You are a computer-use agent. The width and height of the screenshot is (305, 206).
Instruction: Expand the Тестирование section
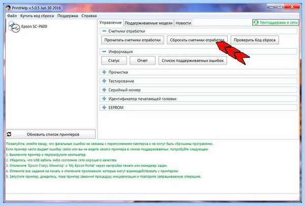(x=104, y=81)
